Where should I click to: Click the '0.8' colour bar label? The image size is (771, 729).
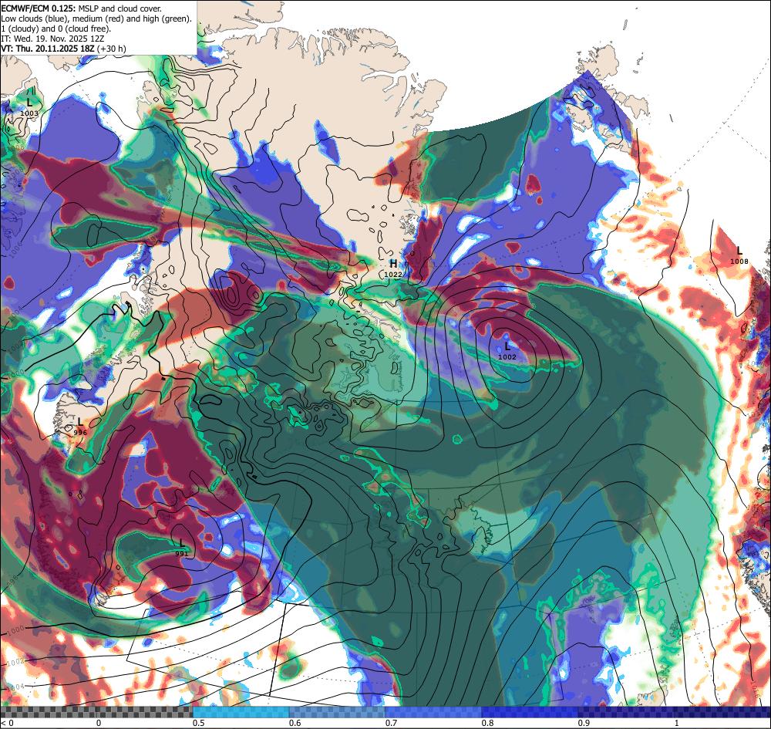(x=488, y=723)
